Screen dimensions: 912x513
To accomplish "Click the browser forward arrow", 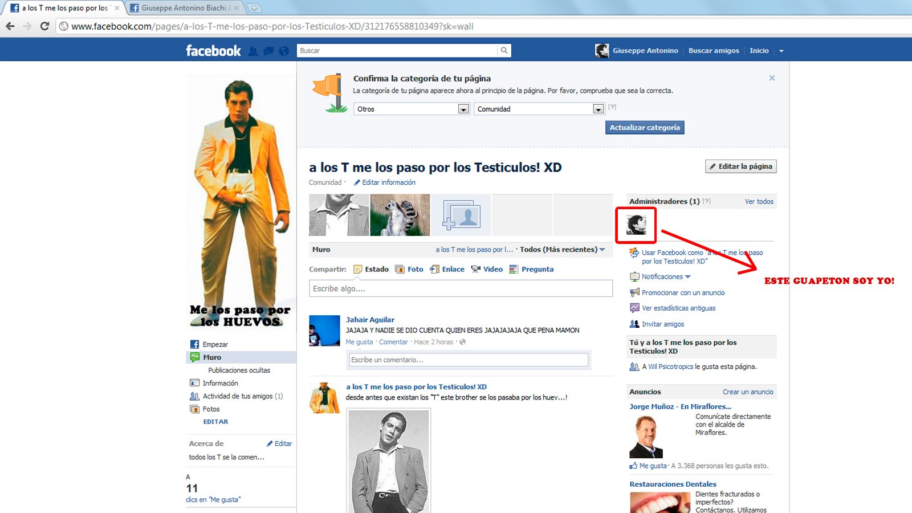I will 27,26.
